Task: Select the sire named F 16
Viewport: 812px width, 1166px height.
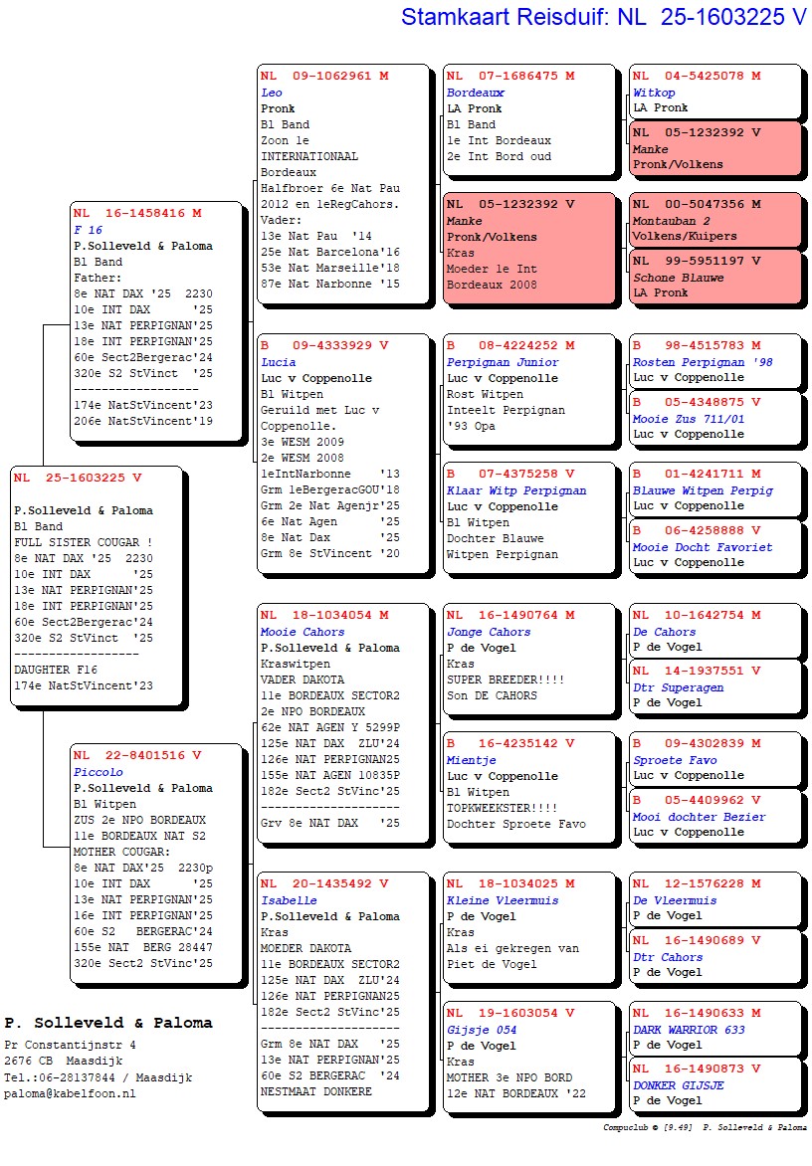Action: [88, 230]
